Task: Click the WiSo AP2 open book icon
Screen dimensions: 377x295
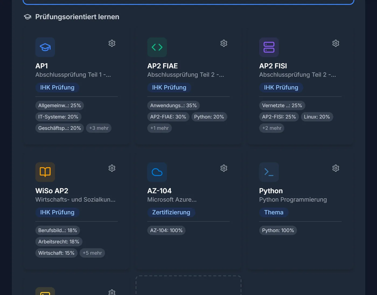Action: pyautogui.click(x=45, y=172)
